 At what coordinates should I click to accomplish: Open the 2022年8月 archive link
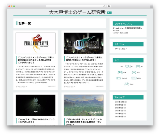tap(120, 108)
